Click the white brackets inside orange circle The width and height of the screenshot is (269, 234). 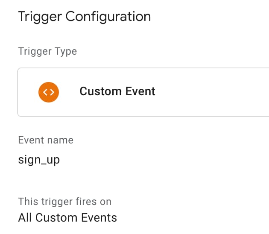(x=48, y=92)
